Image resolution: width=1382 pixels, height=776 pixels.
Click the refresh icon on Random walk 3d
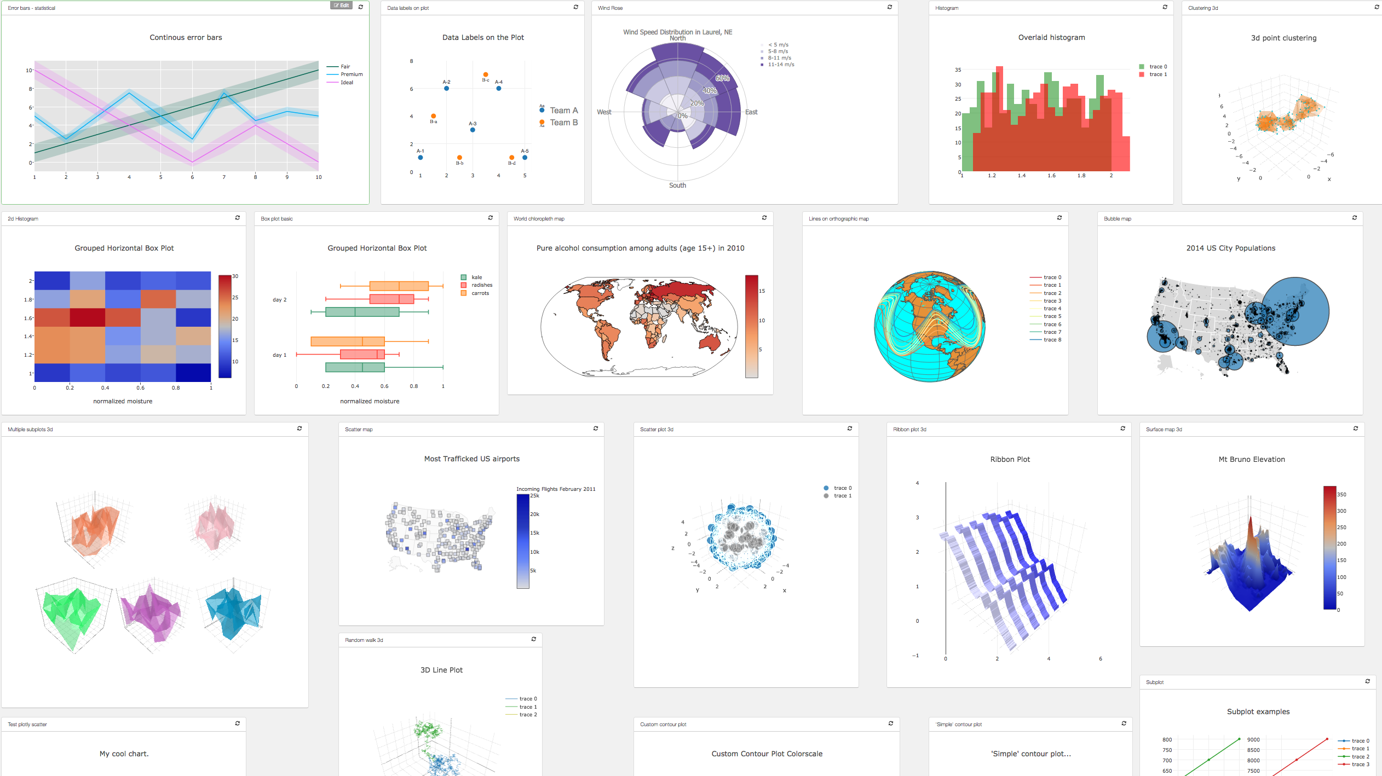[x=533, y=639]
